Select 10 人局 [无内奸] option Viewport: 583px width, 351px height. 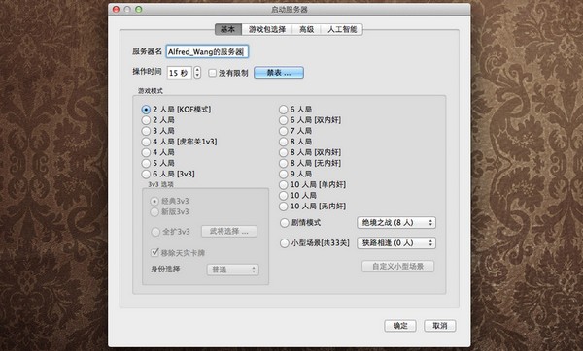coord(284,207)
